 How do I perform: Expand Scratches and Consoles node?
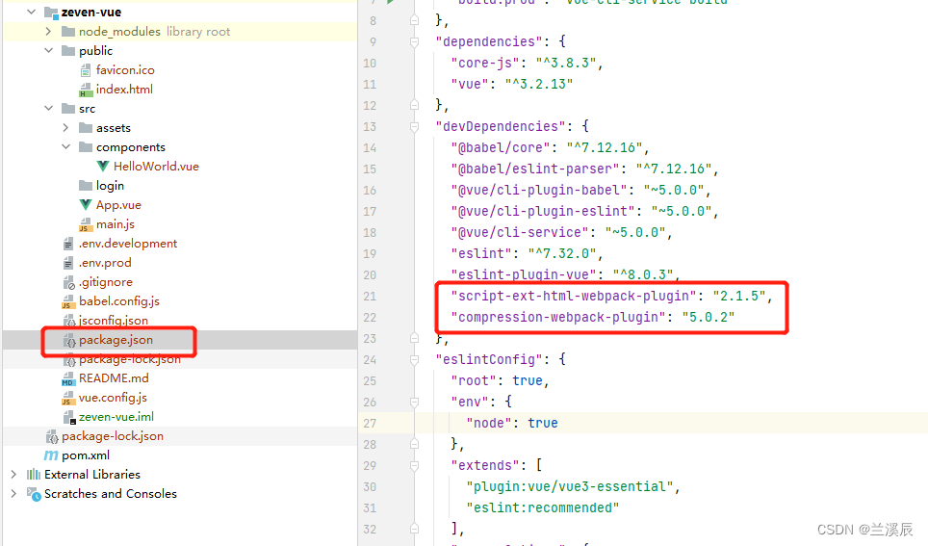coord(13,493)
